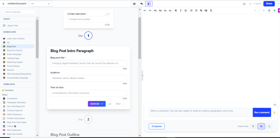Screen dimensions: 280x138
Task: Insert an image using the toolbar icon
Action: pos(206,11)
